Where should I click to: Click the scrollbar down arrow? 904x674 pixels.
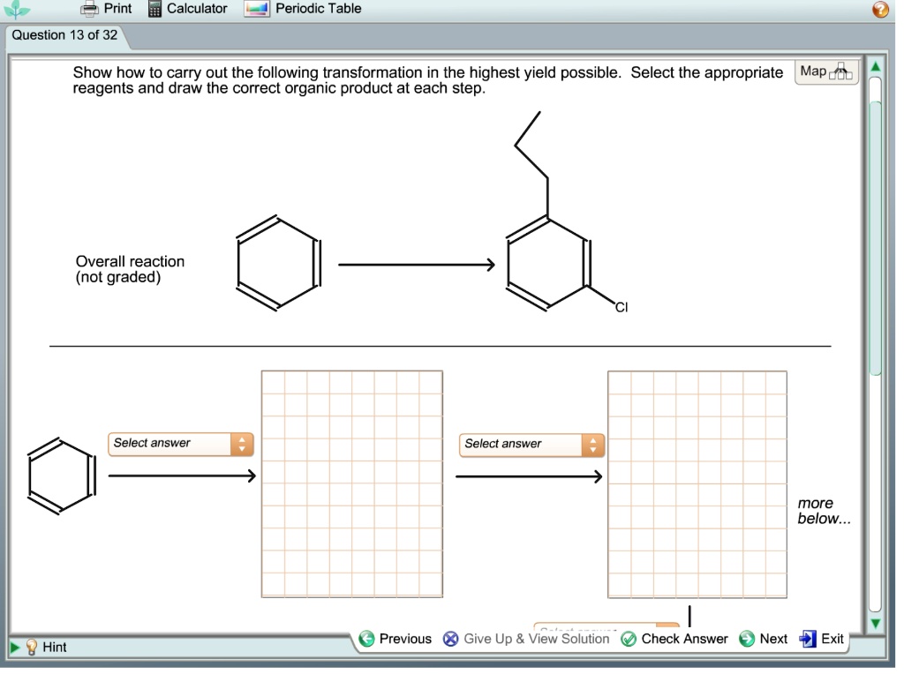point(875,623)
